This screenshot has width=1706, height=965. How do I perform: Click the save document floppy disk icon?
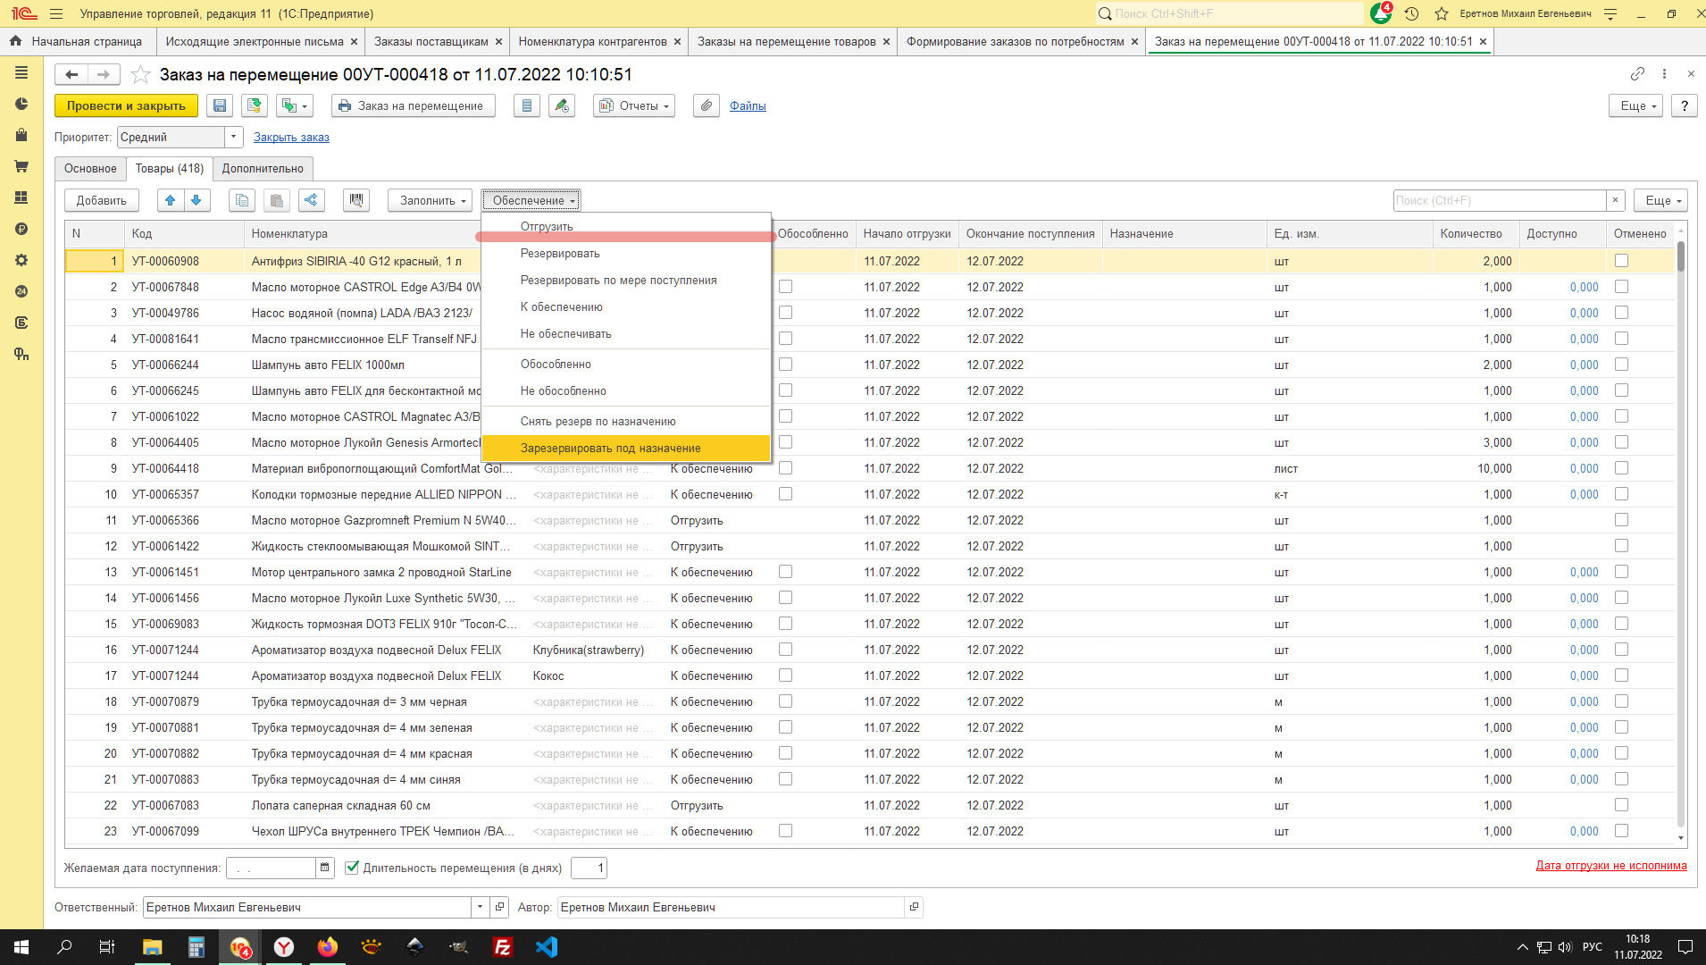[x=220, y=105]
